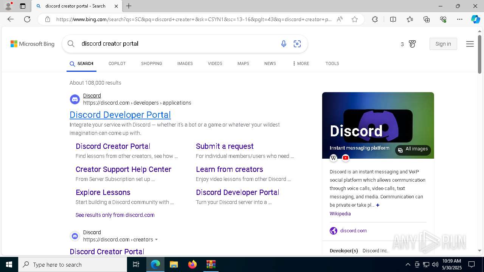Open Windows Start menu

click(x=9, y=264)
